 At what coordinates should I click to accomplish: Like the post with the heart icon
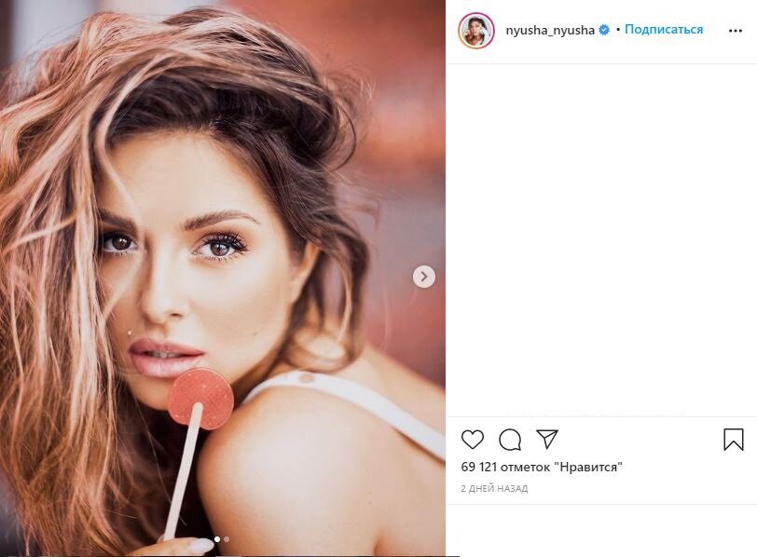coord(472,440)
